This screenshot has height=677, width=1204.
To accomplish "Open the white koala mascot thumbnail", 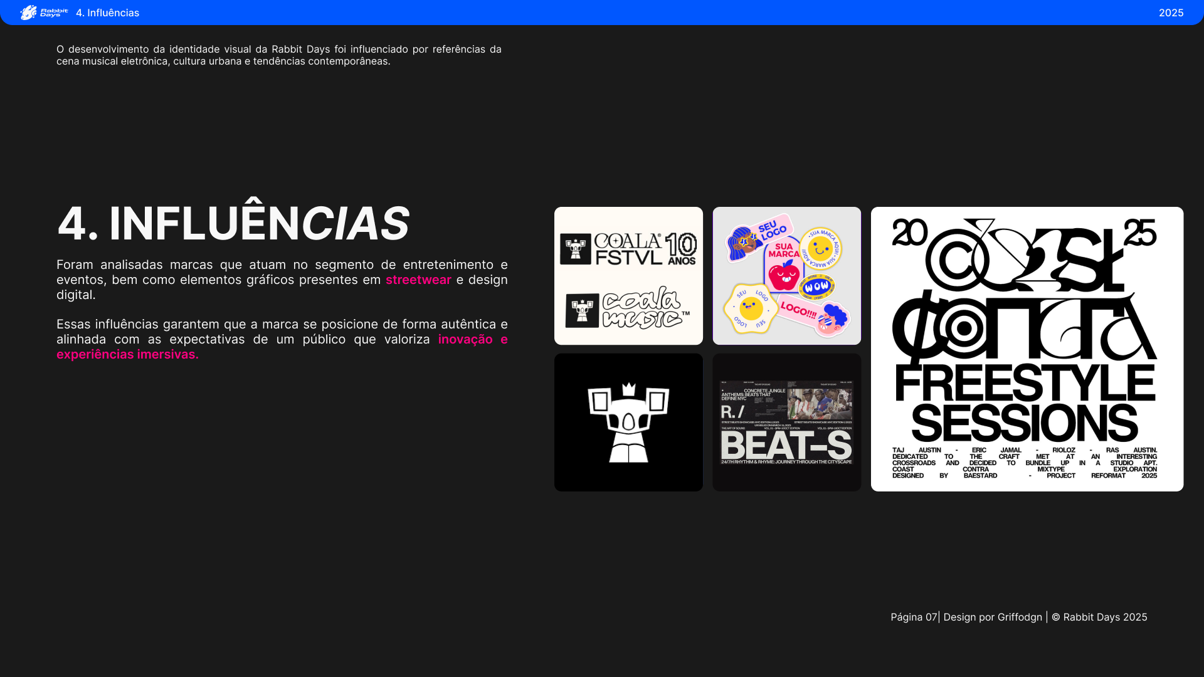I will [628, 422].
